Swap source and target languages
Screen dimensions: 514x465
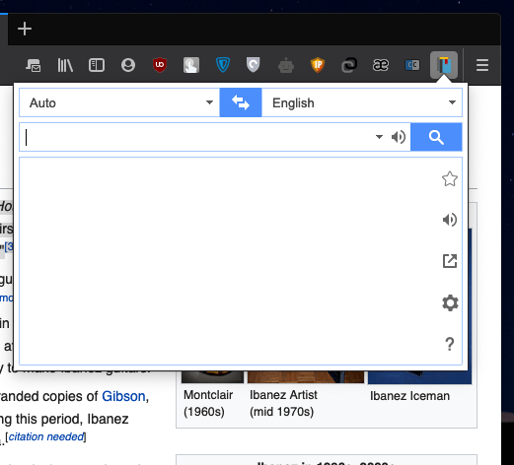pyautogui.click(x=241, y=102)
